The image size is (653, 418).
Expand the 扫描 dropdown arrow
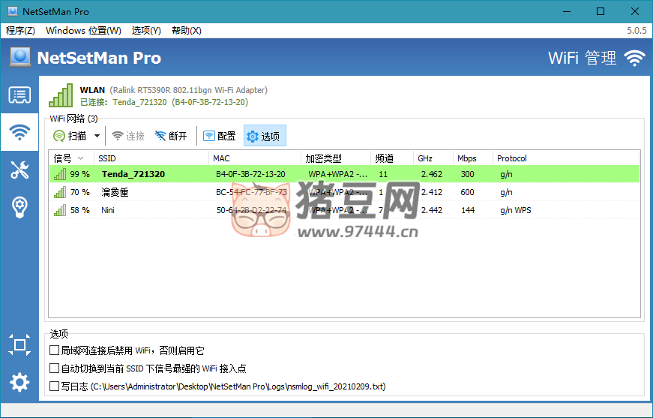tap(97, 136)
